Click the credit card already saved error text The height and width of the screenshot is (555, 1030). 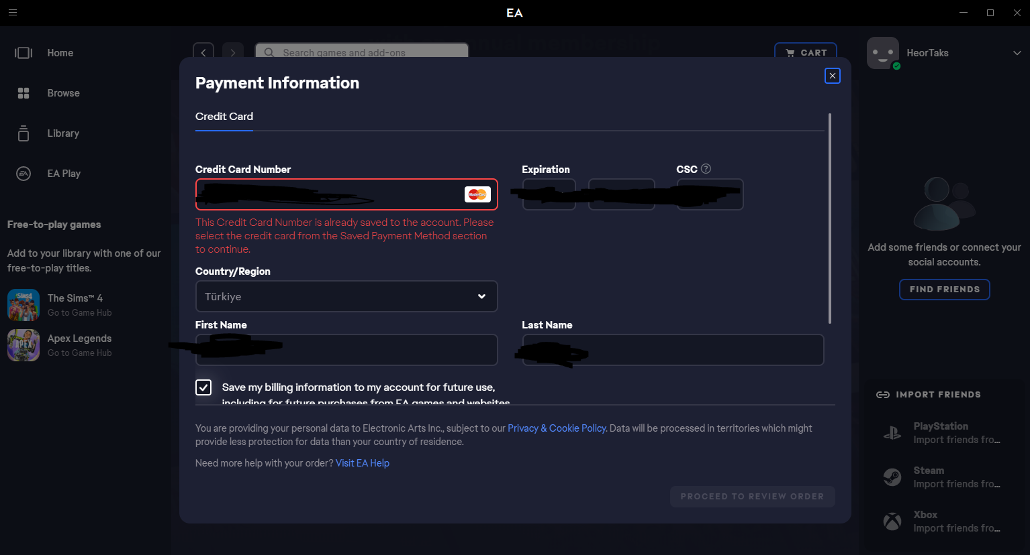344,236
